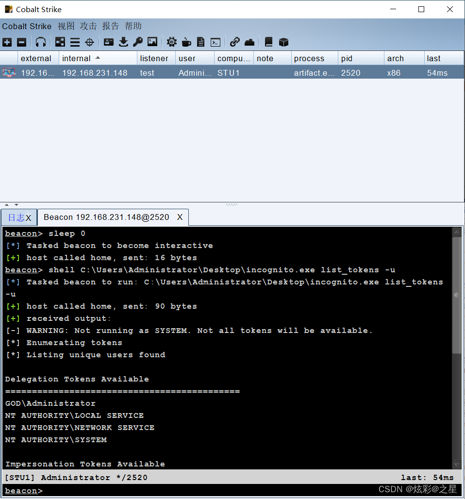Open the 报告 (Reporting) menu
The height and width of the screenshot is (499, 465).
point(111,26)
